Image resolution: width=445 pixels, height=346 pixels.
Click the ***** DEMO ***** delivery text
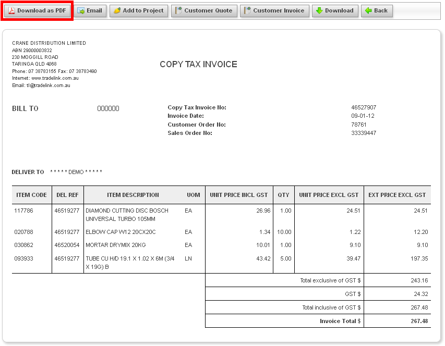pos(76,172)
